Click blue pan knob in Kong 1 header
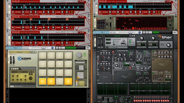This screenshot has height=103, width=184. point(52,48)
